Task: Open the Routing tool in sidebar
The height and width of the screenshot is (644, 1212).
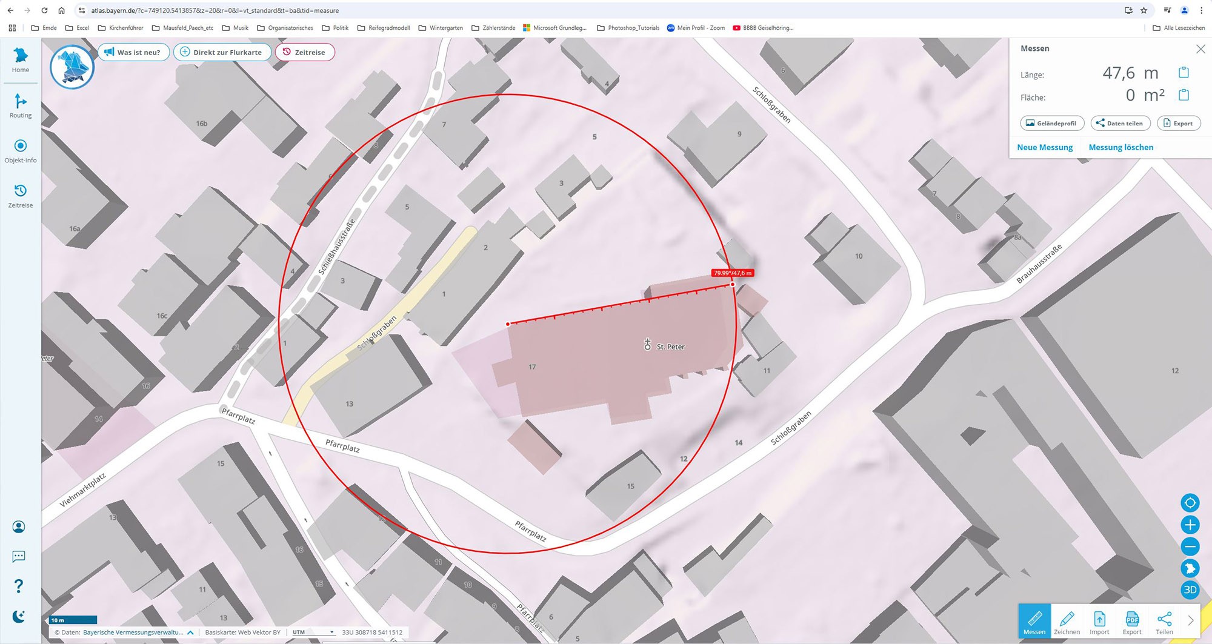Action: (x=20, y=105)
